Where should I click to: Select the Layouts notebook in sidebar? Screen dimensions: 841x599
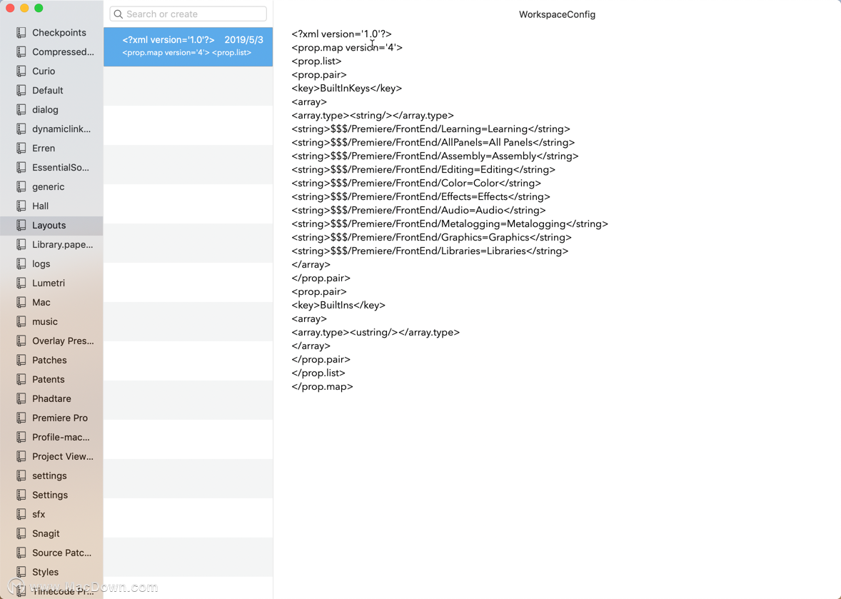coord(49,226)
